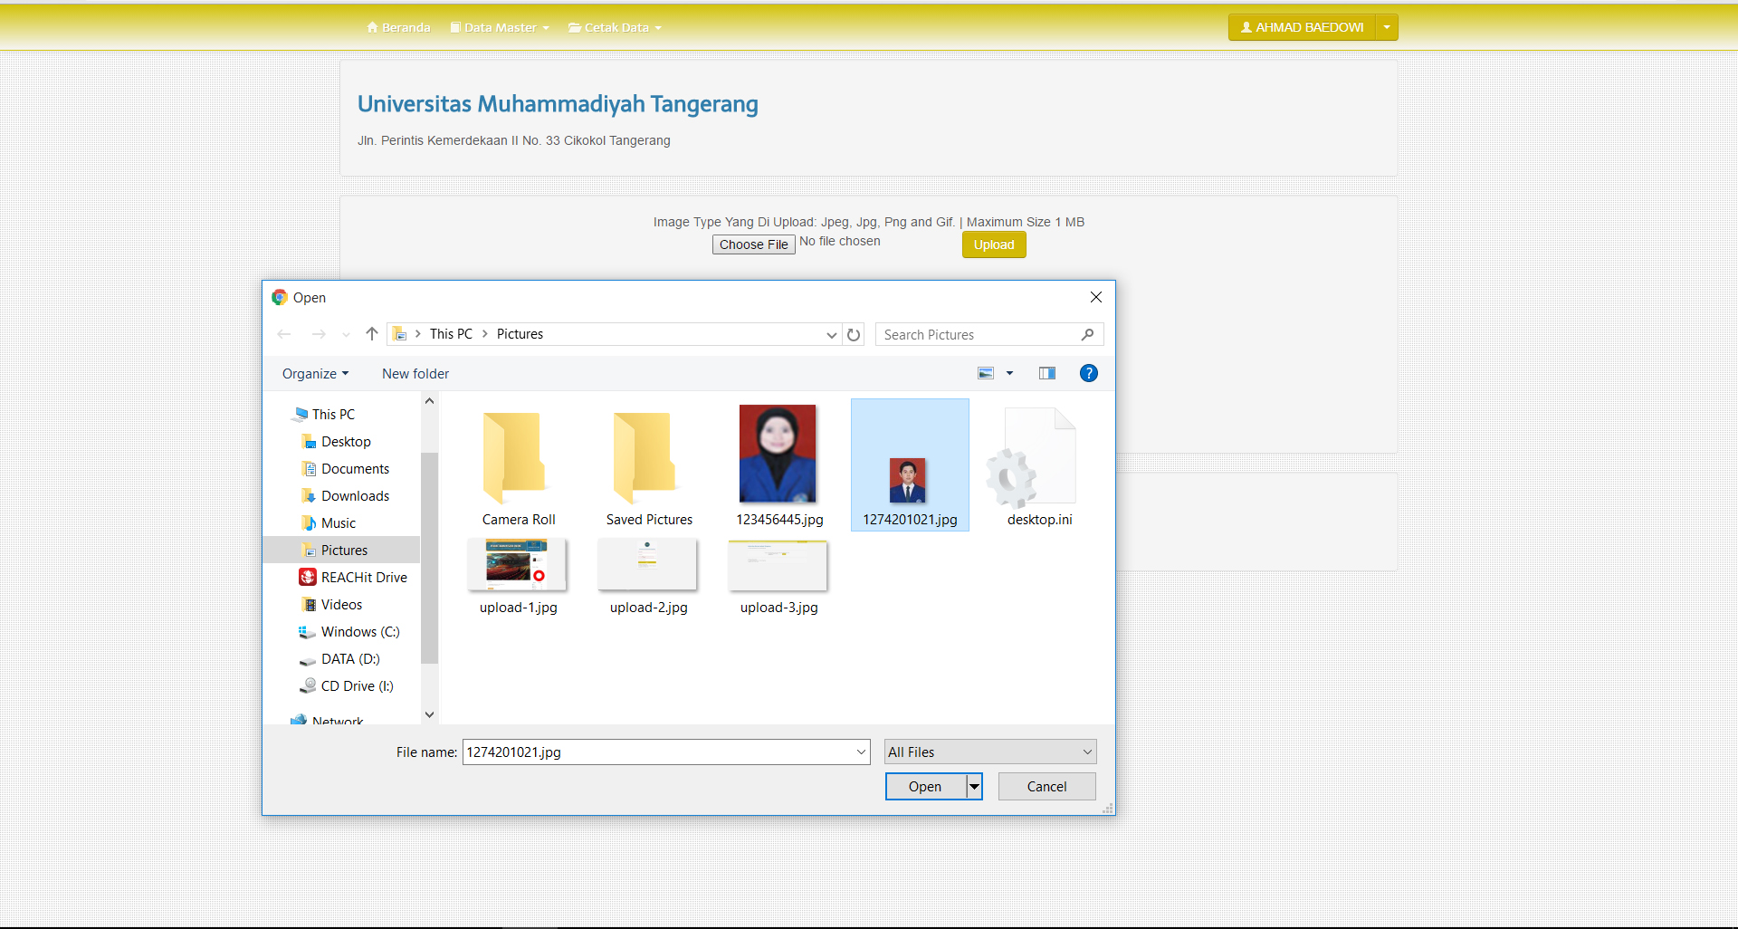The height and width of the screenshot is (929, 1738).
Task: Open the All Files type dropdown
Action: click(x=990, y=752)
